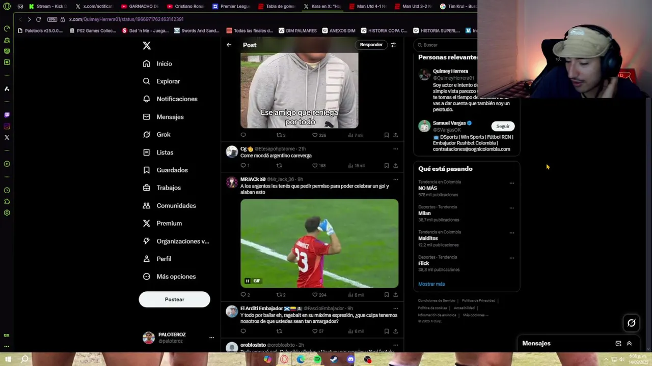
Task: Click the Postear button
Action: coord(174,299)
